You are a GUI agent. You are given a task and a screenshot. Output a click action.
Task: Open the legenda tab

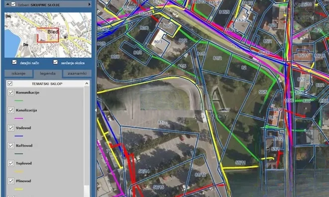(48, 74)
